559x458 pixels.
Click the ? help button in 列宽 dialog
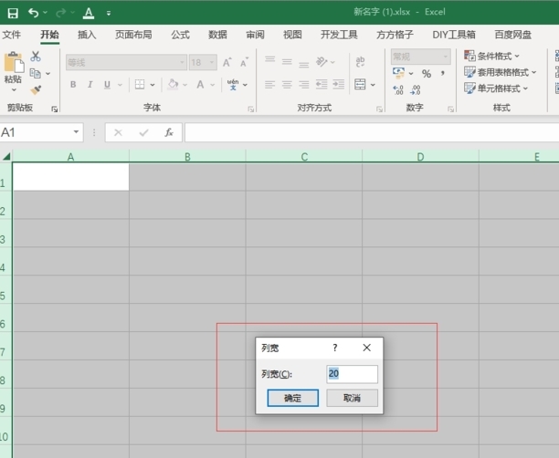point(334,348)
